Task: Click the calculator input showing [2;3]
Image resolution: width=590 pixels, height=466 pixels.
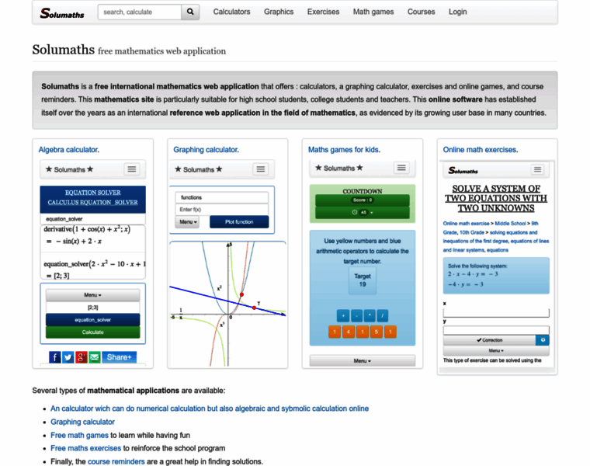Action: click(92, 308)
